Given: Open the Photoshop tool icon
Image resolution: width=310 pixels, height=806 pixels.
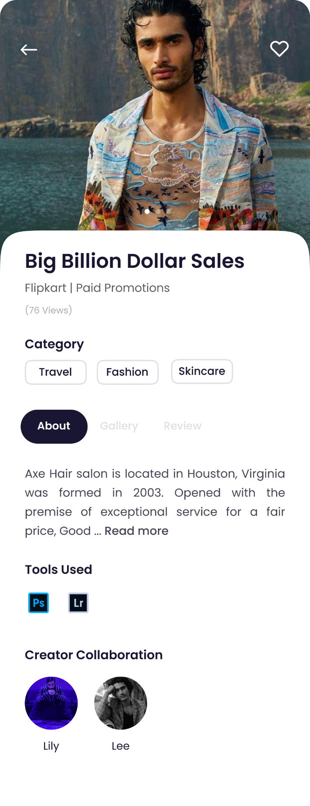Looking at the screenshot, I should point(39,603).
